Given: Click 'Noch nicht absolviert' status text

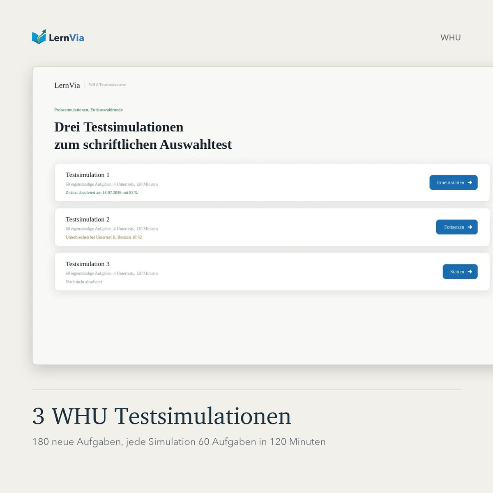Looking at the screenshot, I should click(84, 282).
